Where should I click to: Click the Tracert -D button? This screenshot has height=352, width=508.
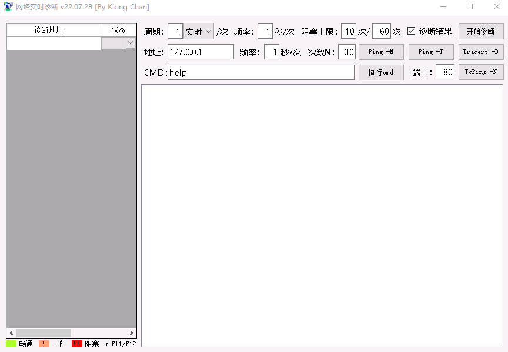481,52
